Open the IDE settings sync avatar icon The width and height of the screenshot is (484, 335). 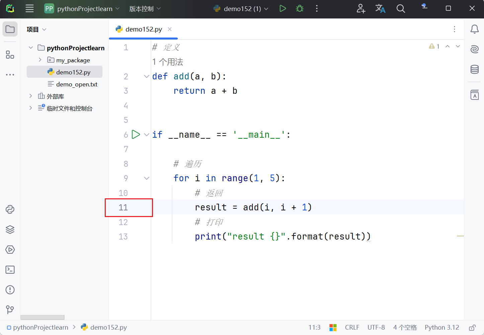[x=424, y=6]
